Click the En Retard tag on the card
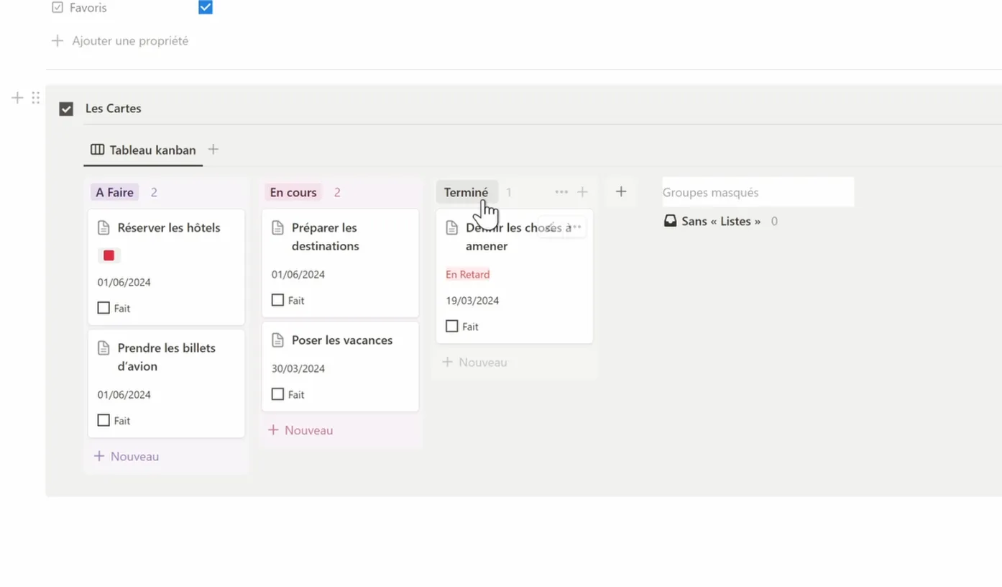The height and width of the screenshot is (587, 1002). [x=468, y=274]
